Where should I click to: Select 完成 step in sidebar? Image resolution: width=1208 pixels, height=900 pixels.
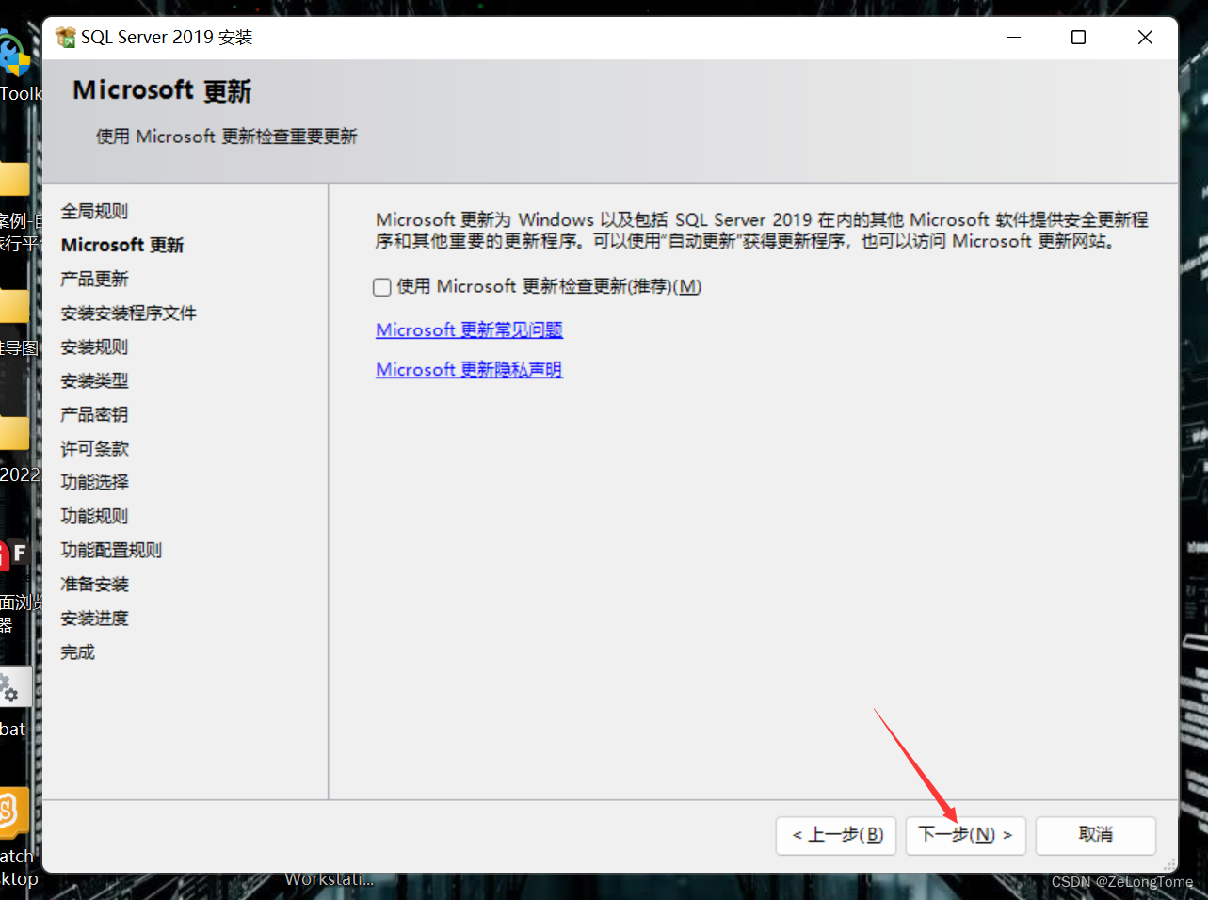click(77, 651)
